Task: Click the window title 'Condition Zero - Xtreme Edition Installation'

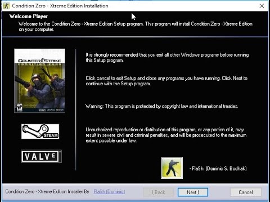Action: click(60, 6)
